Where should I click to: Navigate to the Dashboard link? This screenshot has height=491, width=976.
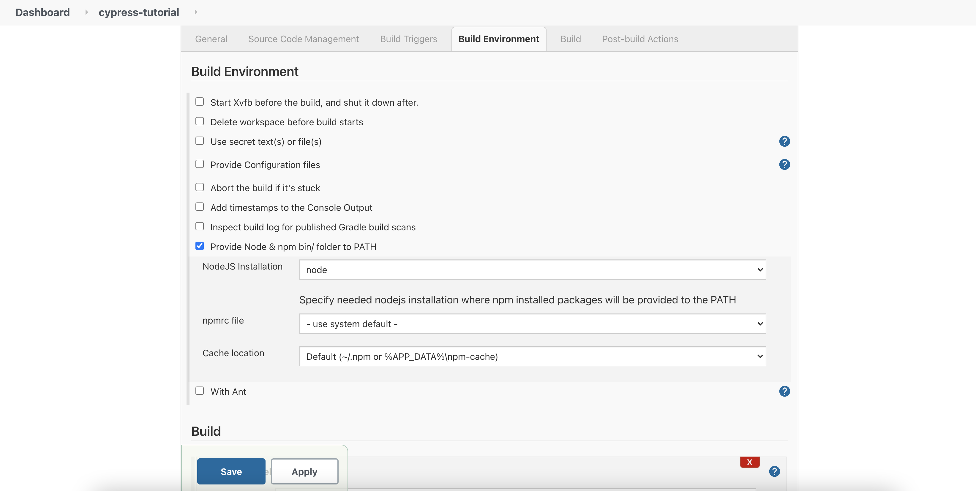(x=42, y=12)
